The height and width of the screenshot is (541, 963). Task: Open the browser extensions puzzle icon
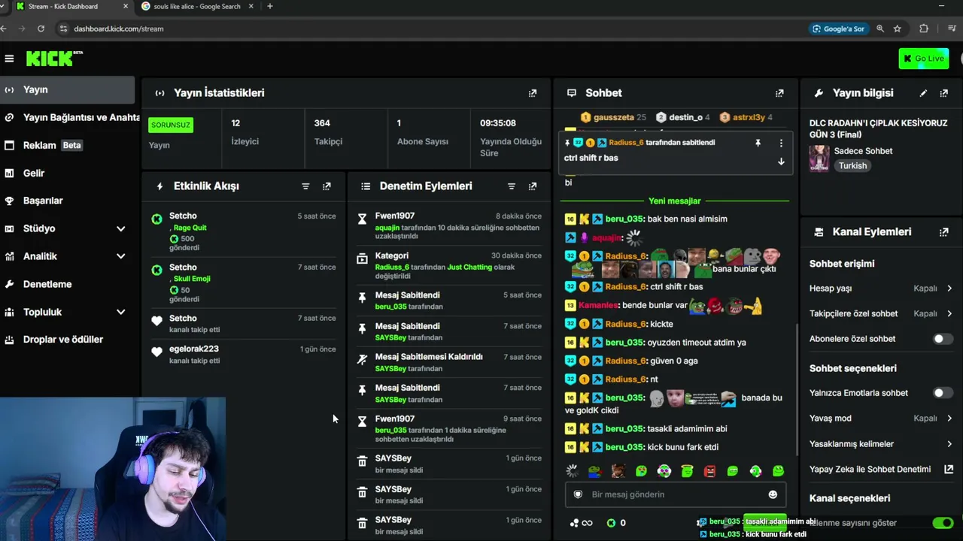point(924,29)
